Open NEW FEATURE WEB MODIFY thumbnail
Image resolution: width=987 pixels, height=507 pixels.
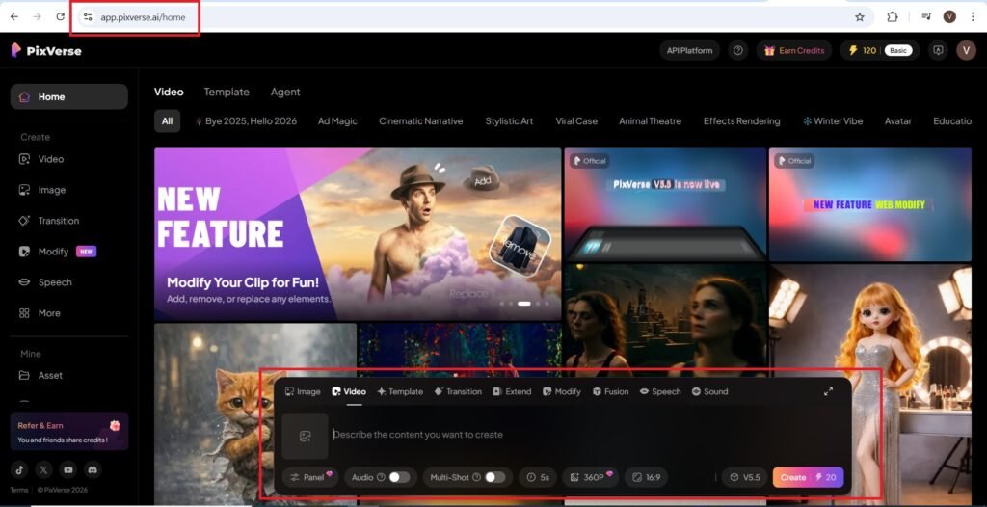pos(870,204)
